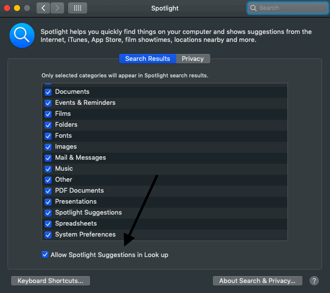Select the Mail & Messages row label

coord(81,158)
